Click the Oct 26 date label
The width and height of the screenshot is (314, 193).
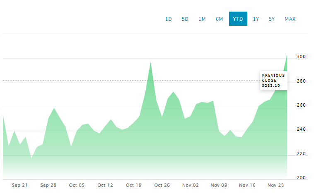(x=162, y=185)
